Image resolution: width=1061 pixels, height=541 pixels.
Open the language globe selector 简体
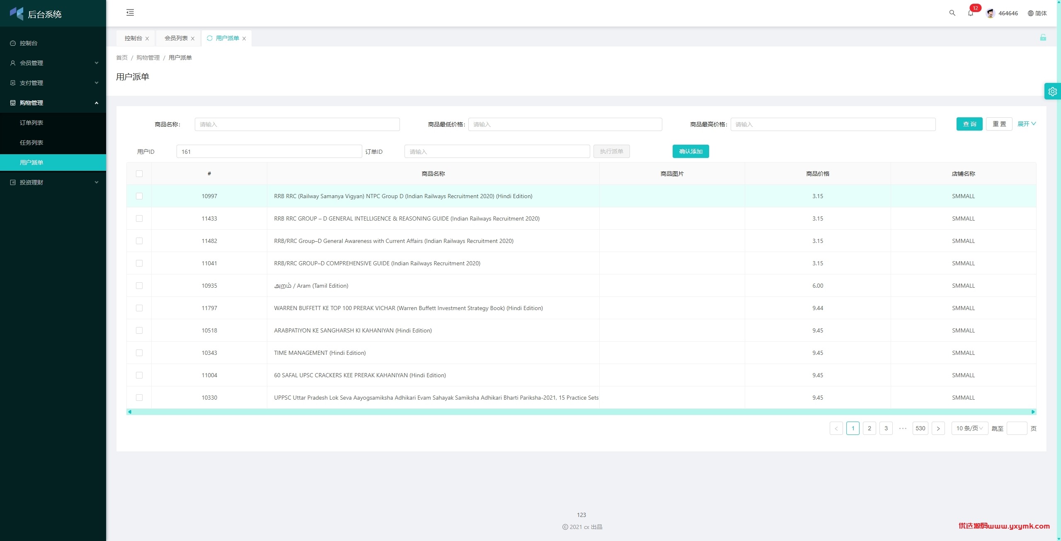tap(1037, 13)
